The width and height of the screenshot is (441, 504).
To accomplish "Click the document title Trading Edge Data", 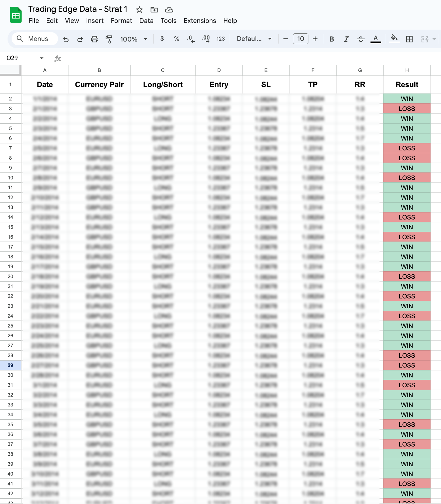I will 78,9.
